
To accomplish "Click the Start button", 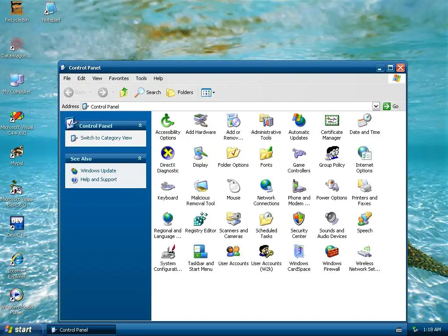I will pyautogui.click(x=21, y=329).
